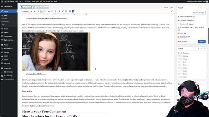Browse post revisions link

[x=191, y=24]
